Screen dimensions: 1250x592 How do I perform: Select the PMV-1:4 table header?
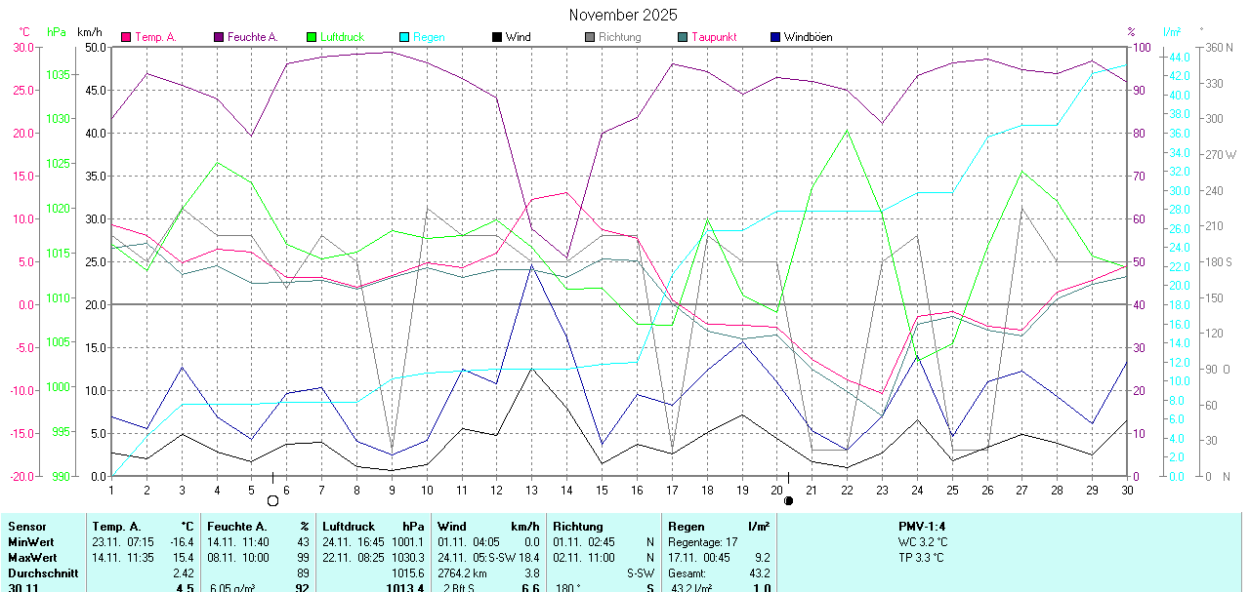(x=922, y=527)
